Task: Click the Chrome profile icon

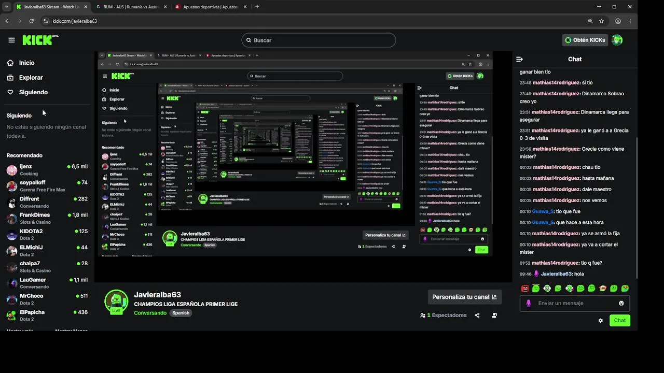Action: tap(618, 21)
